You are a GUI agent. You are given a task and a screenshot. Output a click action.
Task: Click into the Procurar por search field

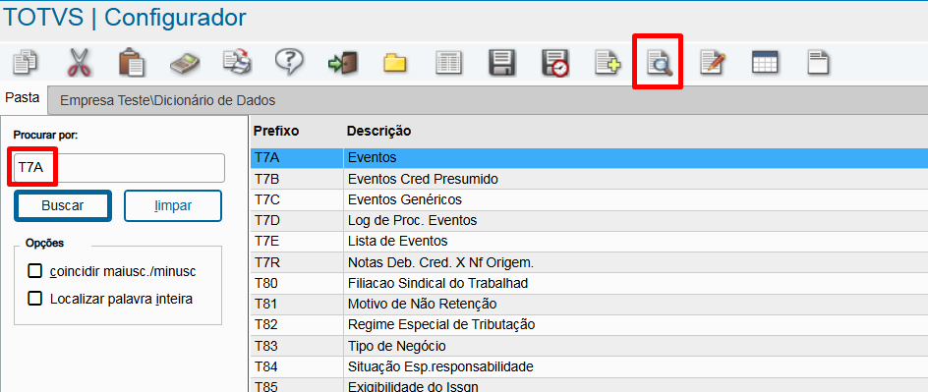pos(119,168)
